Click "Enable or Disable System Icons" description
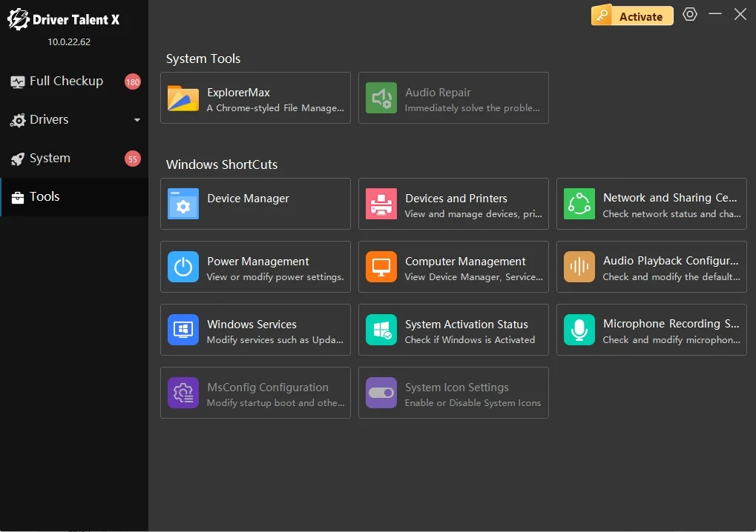 (x=473, y=404)
